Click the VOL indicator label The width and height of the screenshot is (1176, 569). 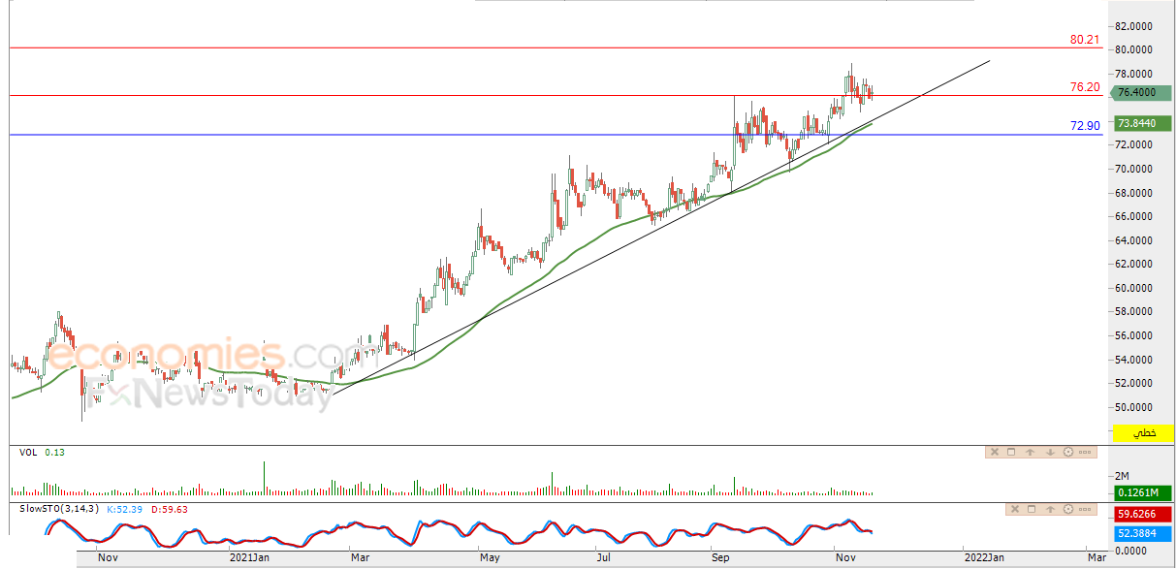(29, 452)
